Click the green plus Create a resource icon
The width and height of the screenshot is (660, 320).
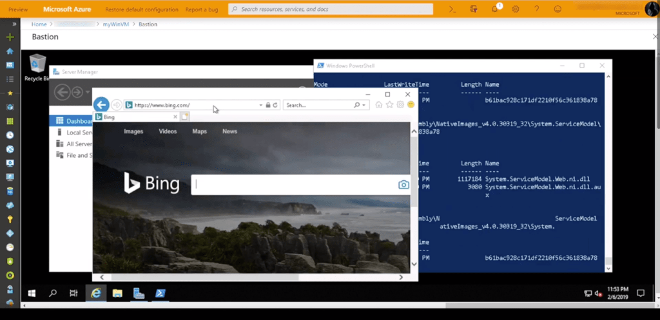click(x=10, y=37)
